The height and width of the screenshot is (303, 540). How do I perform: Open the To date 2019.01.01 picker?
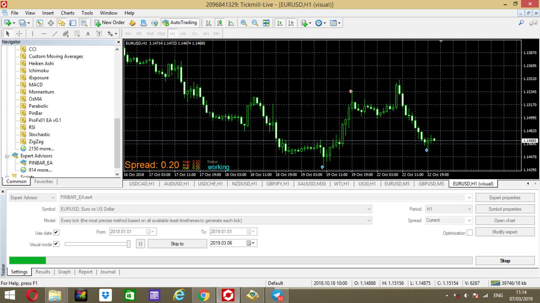251,232
